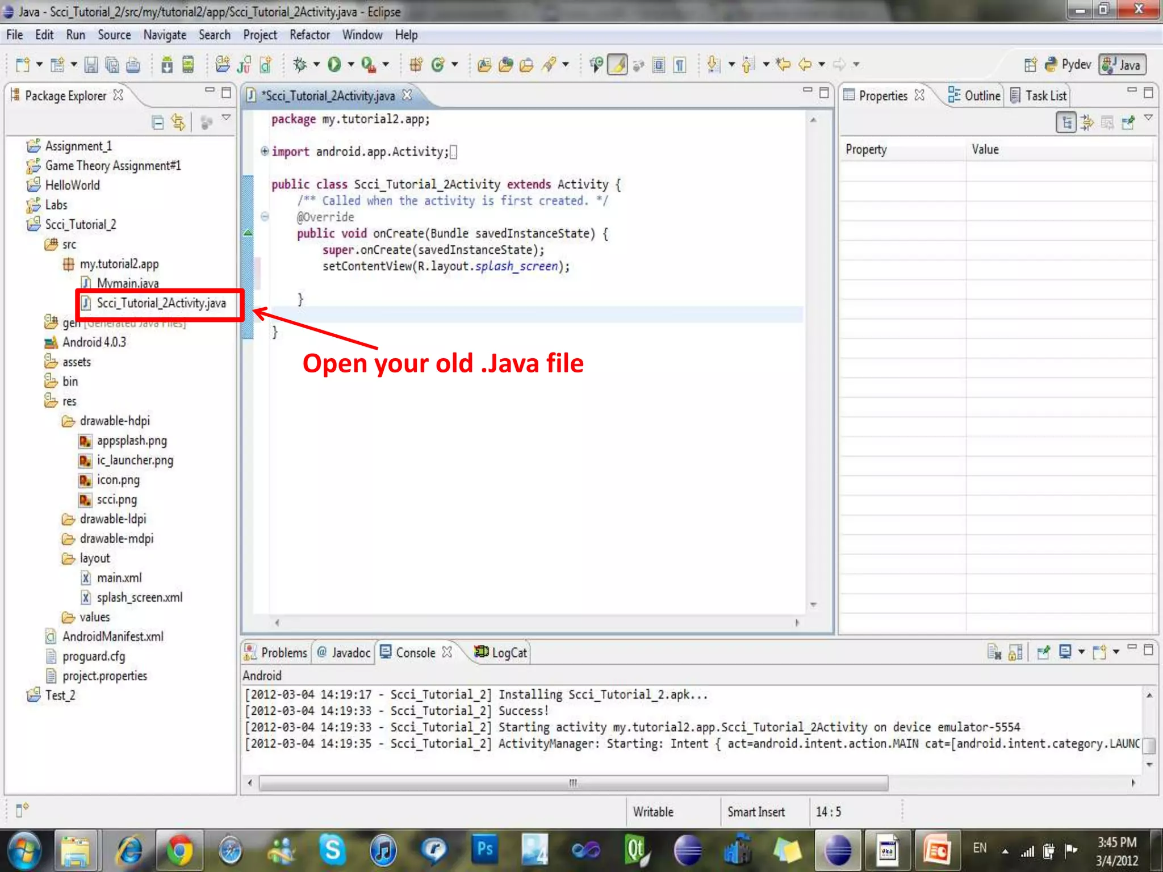Viewport: 1163px width, 872px height.
Task: Click the green Run button icon
Action: coord(334,65)
